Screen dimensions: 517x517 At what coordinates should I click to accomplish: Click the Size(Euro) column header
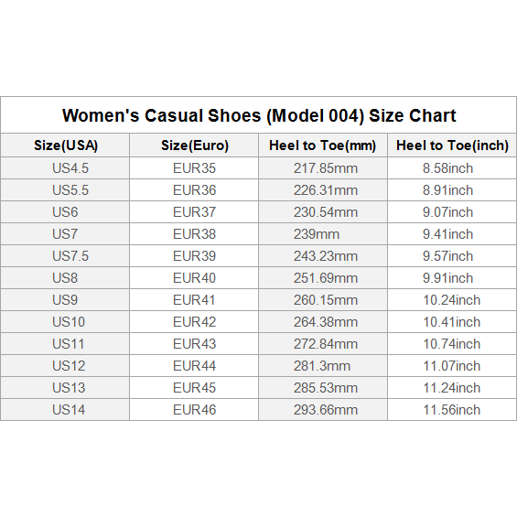click(x=194, y=145)
